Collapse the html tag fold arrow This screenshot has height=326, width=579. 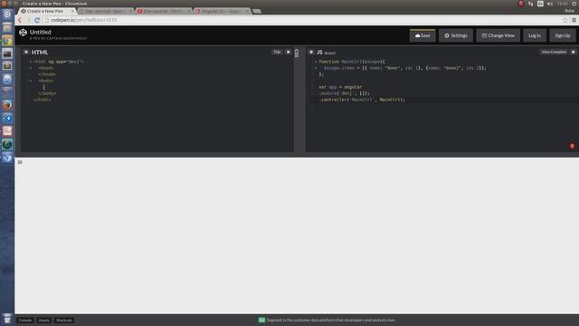[31, 62]
